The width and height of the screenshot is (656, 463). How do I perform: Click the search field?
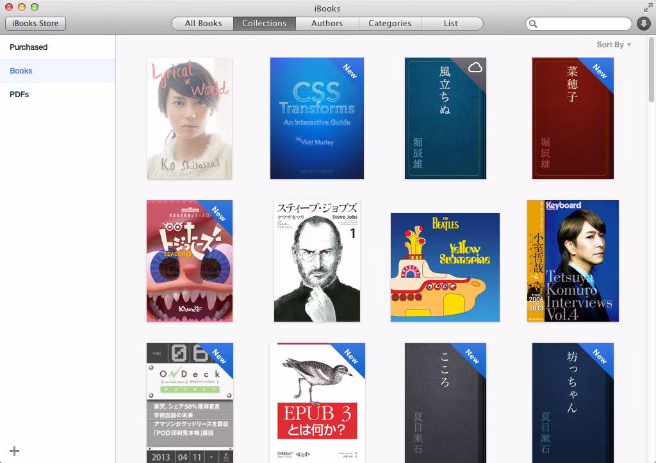(x=578, y=24)
